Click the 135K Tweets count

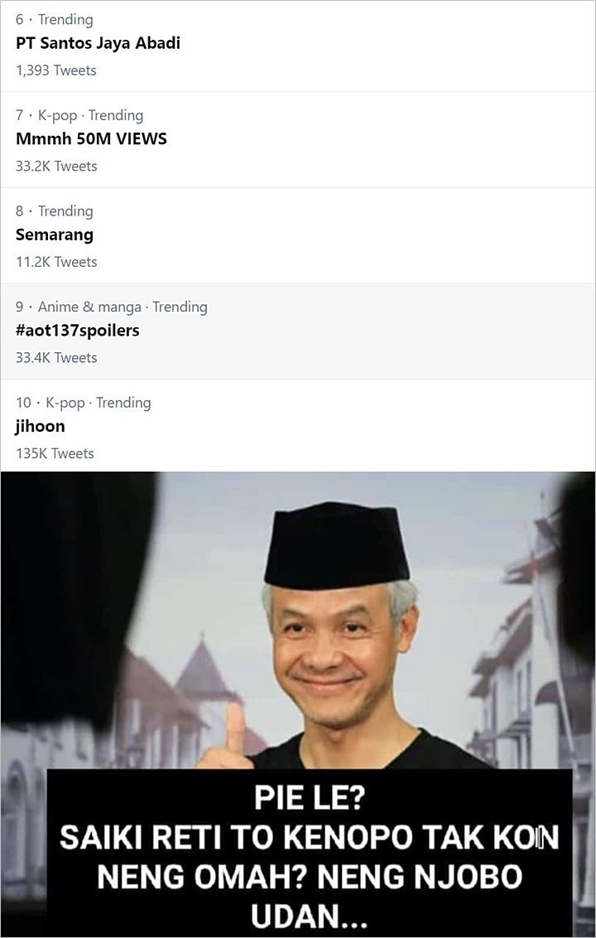click(55, 453)
